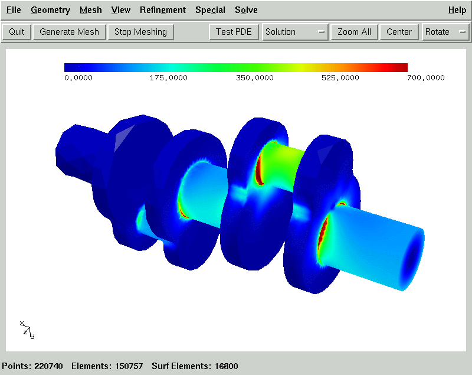This screenshot has height=375, width=472.
Task: Click the crankshaft model in the viewport
Action: (240, 204)
